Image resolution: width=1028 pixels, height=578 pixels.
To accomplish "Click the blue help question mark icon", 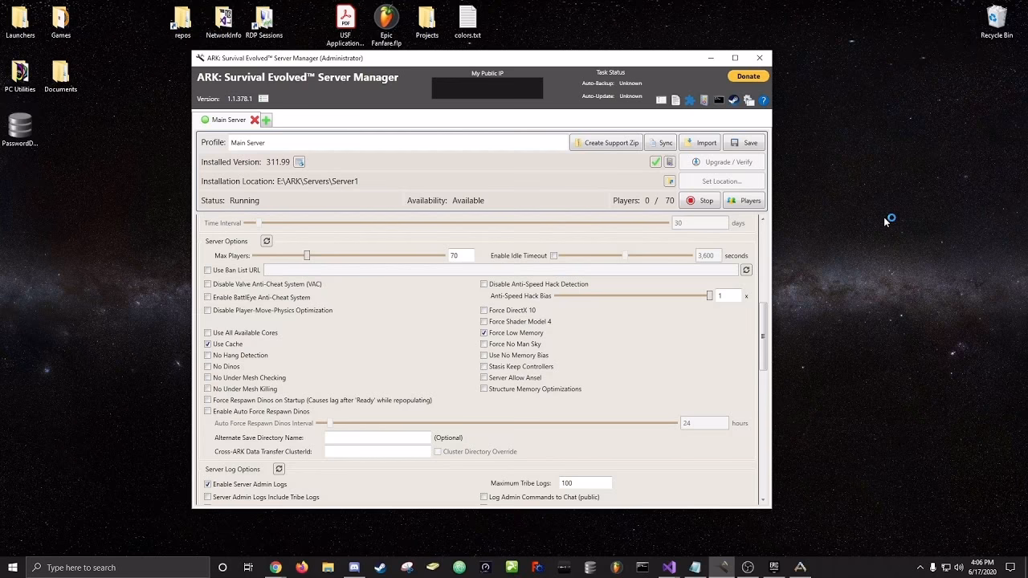I will pos(763,100).
